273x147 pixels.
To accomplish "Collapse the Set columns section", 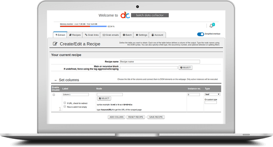I will point(55,80).
